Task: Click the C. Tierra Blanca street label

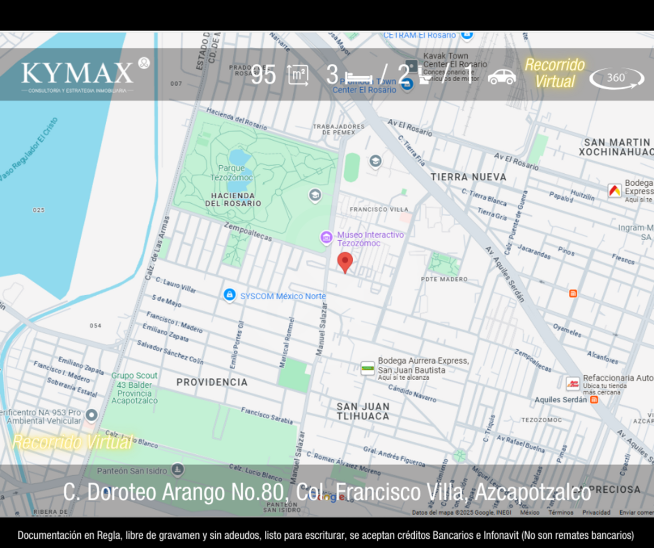Action: pyautogui.click(x=484, y=197)
